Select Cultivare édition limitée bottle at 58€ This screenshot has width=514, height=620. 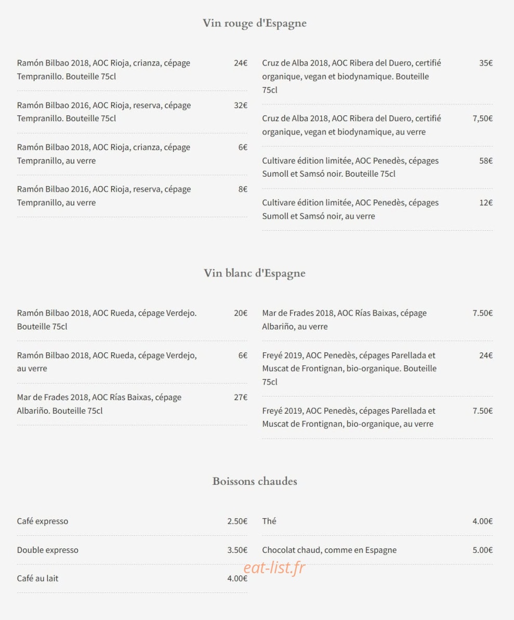[x=377, y=167]
